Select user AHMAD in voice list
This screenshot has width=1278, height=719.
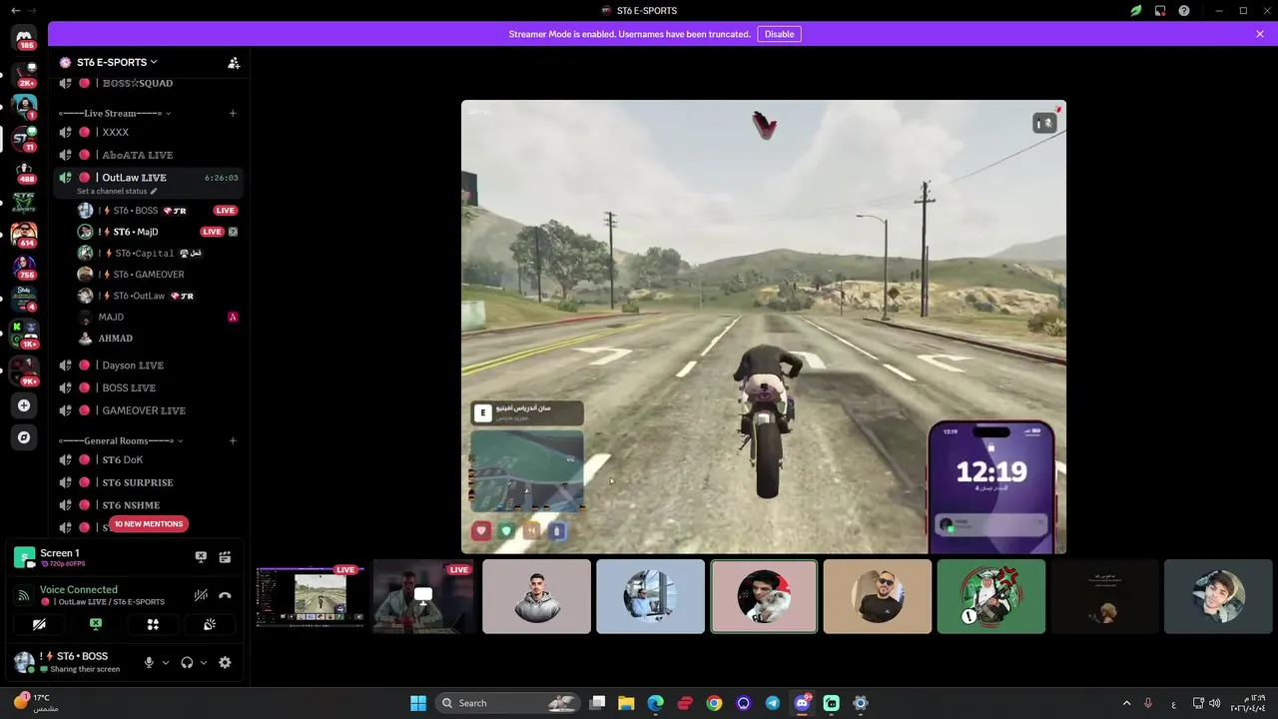[x=159, y=339]
